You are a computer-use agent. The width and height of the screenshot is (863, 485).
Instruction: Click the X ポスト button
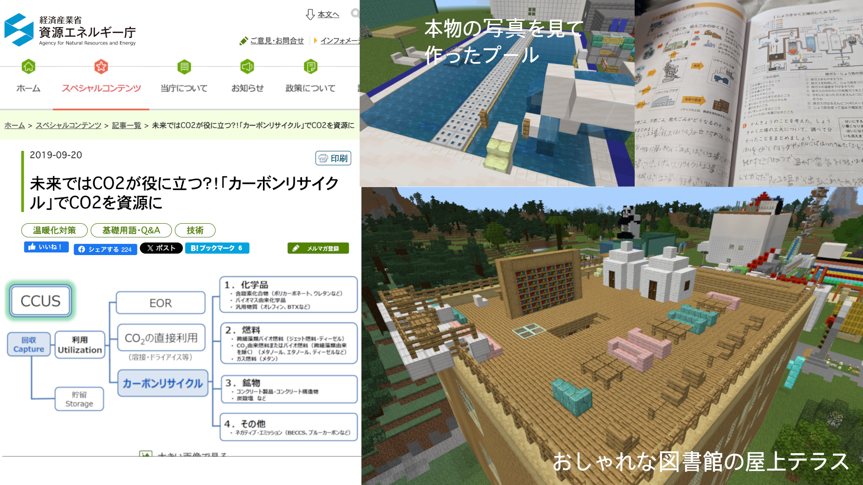pyautogui.click(x=161, y=248)
